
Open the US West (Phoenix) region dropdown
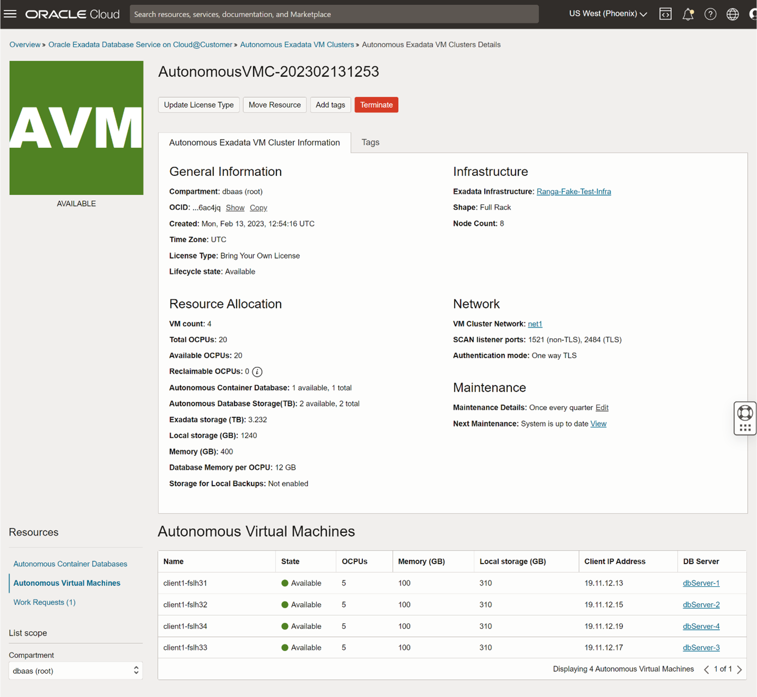coord(607,14)
